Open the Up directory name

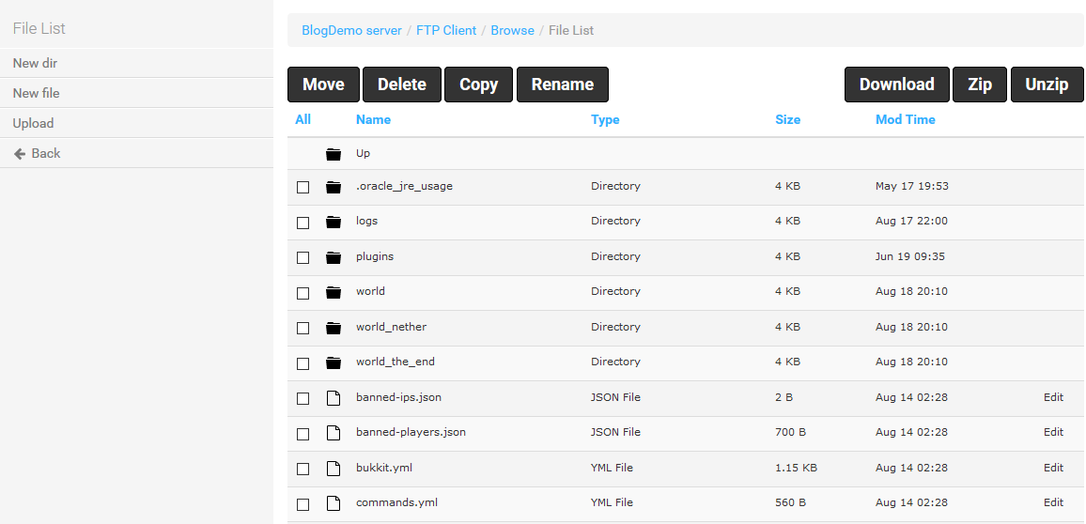[x=363, y=154]
